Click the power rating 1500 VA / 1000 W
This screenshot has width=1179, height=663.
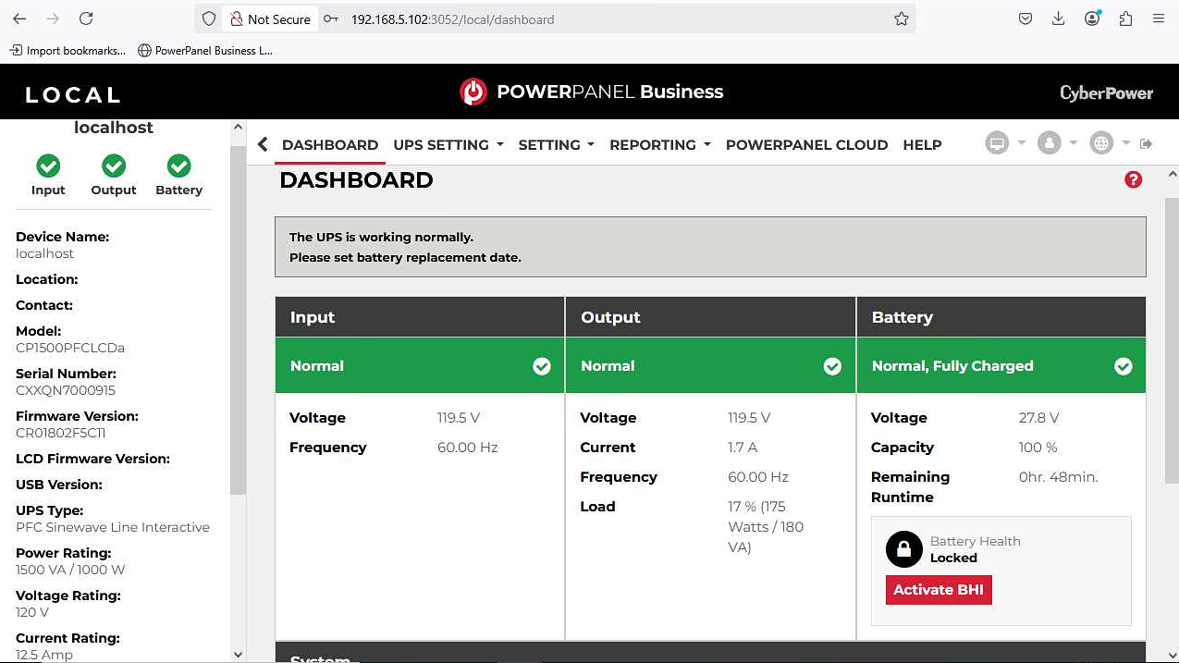point(70,570)
